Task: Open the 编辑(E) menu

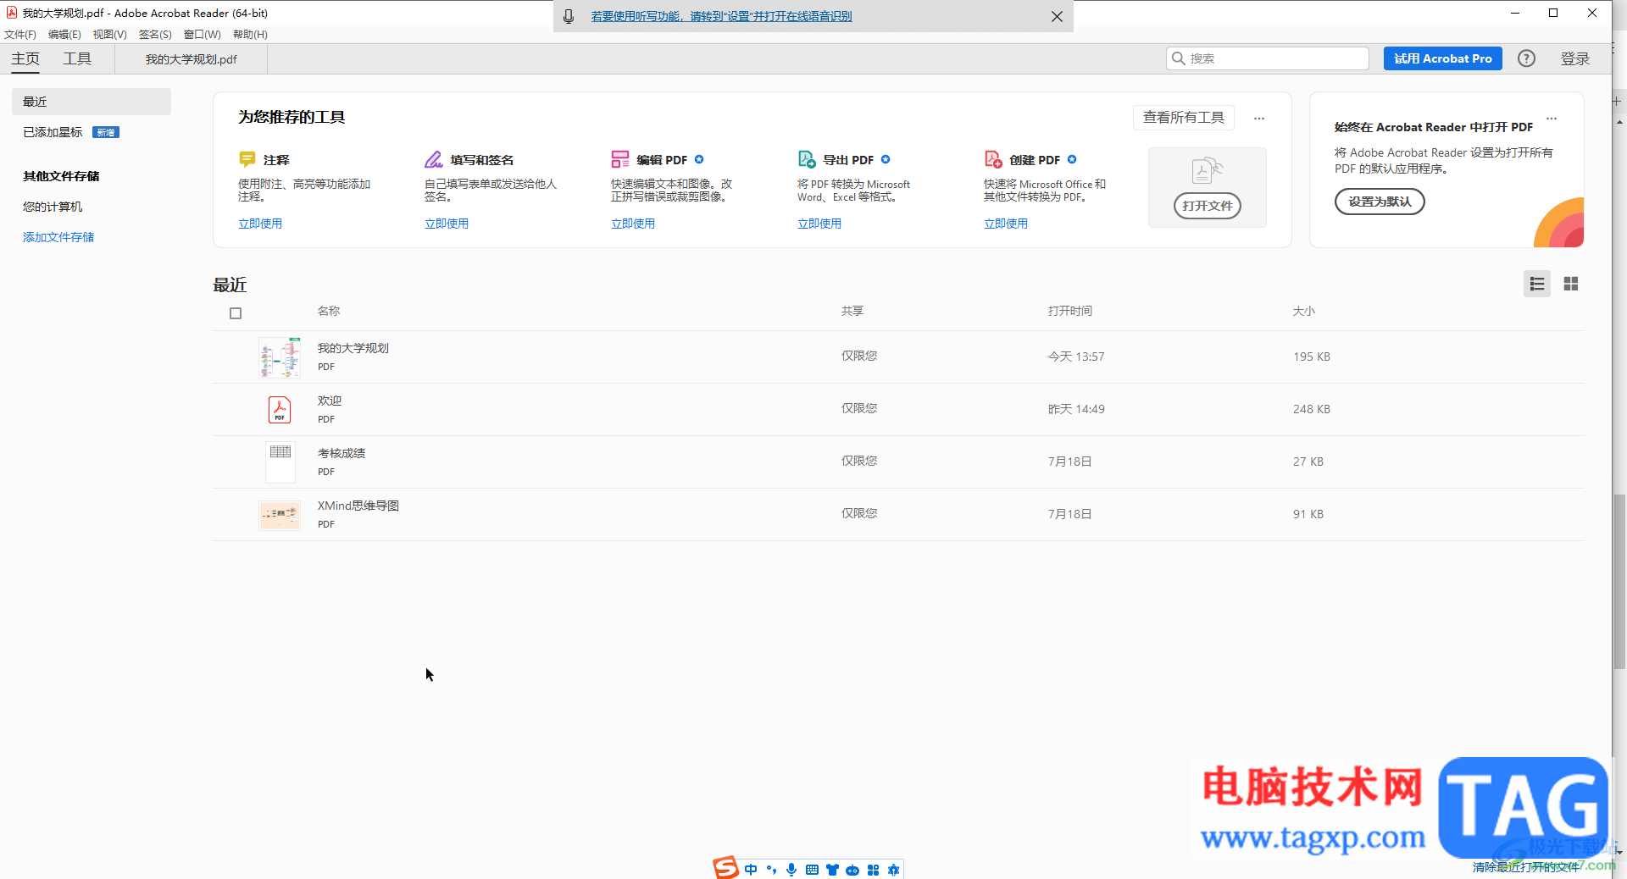Action: click(64, 35)
